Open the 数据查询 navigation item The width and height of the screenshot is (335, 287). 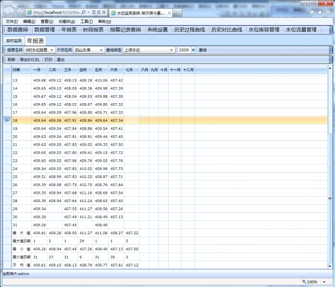click(18, 30)
